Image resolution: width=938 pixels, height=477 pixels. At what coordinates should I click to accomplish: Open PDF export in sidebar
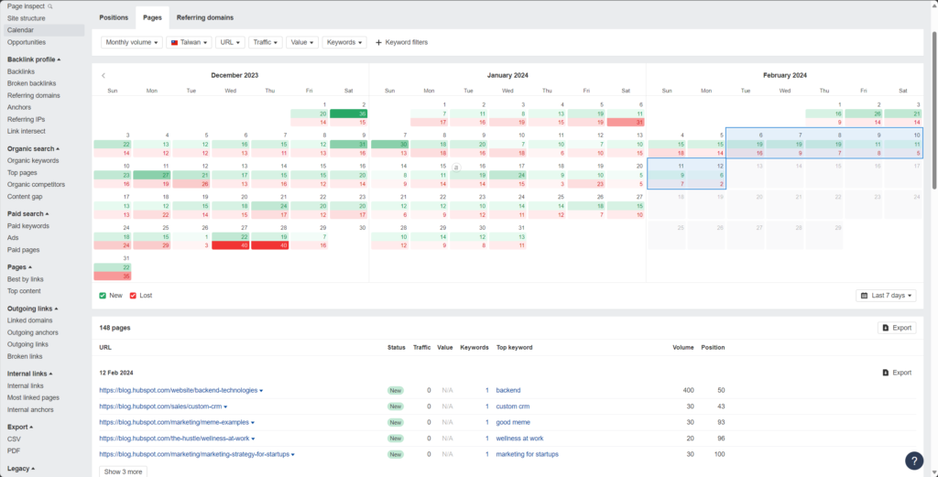coord(14,451)
